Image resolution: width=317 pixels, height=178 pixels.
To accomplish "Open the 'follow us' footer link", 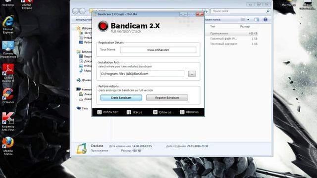I will point(162,112).
